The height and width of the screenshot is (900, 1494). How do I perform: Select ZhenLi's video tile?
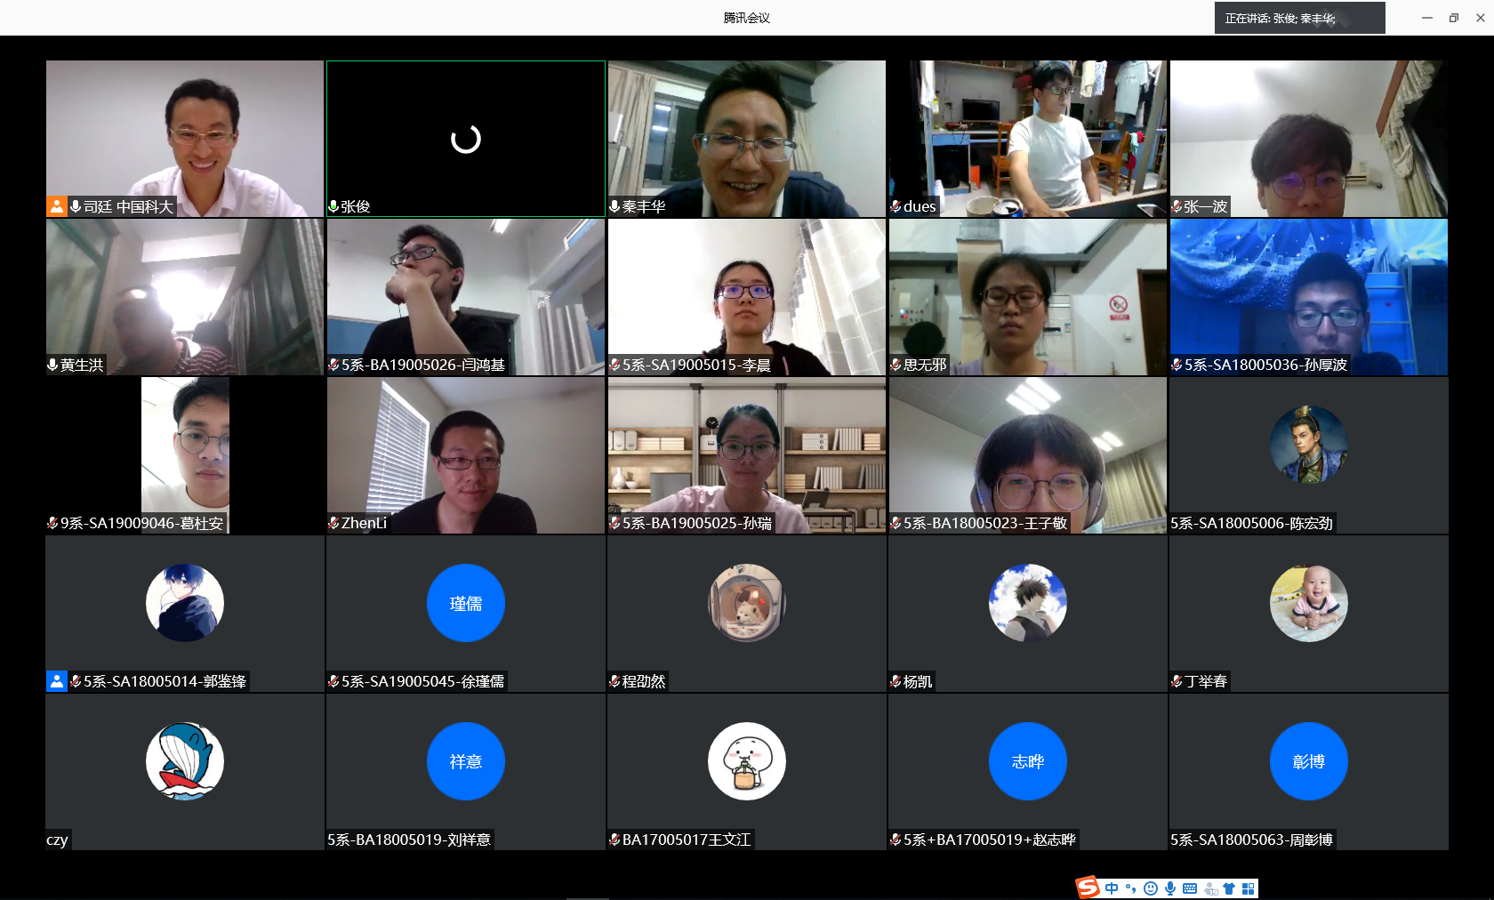pos(466,455)
